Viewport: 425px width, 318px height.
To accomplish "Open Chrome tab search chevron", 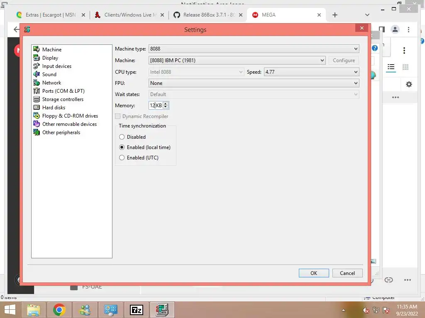I will 367,15.
